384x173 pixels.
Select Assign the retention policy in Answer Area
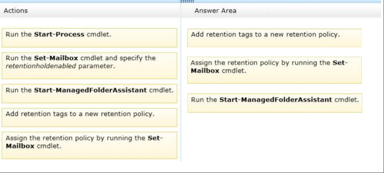point(275,70)
